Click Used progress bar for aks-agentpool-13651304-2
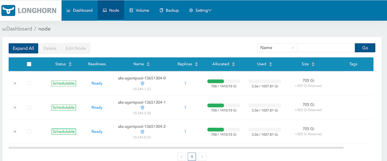The width and height of the screenshot is (387, 161). [x=265, y=130]
